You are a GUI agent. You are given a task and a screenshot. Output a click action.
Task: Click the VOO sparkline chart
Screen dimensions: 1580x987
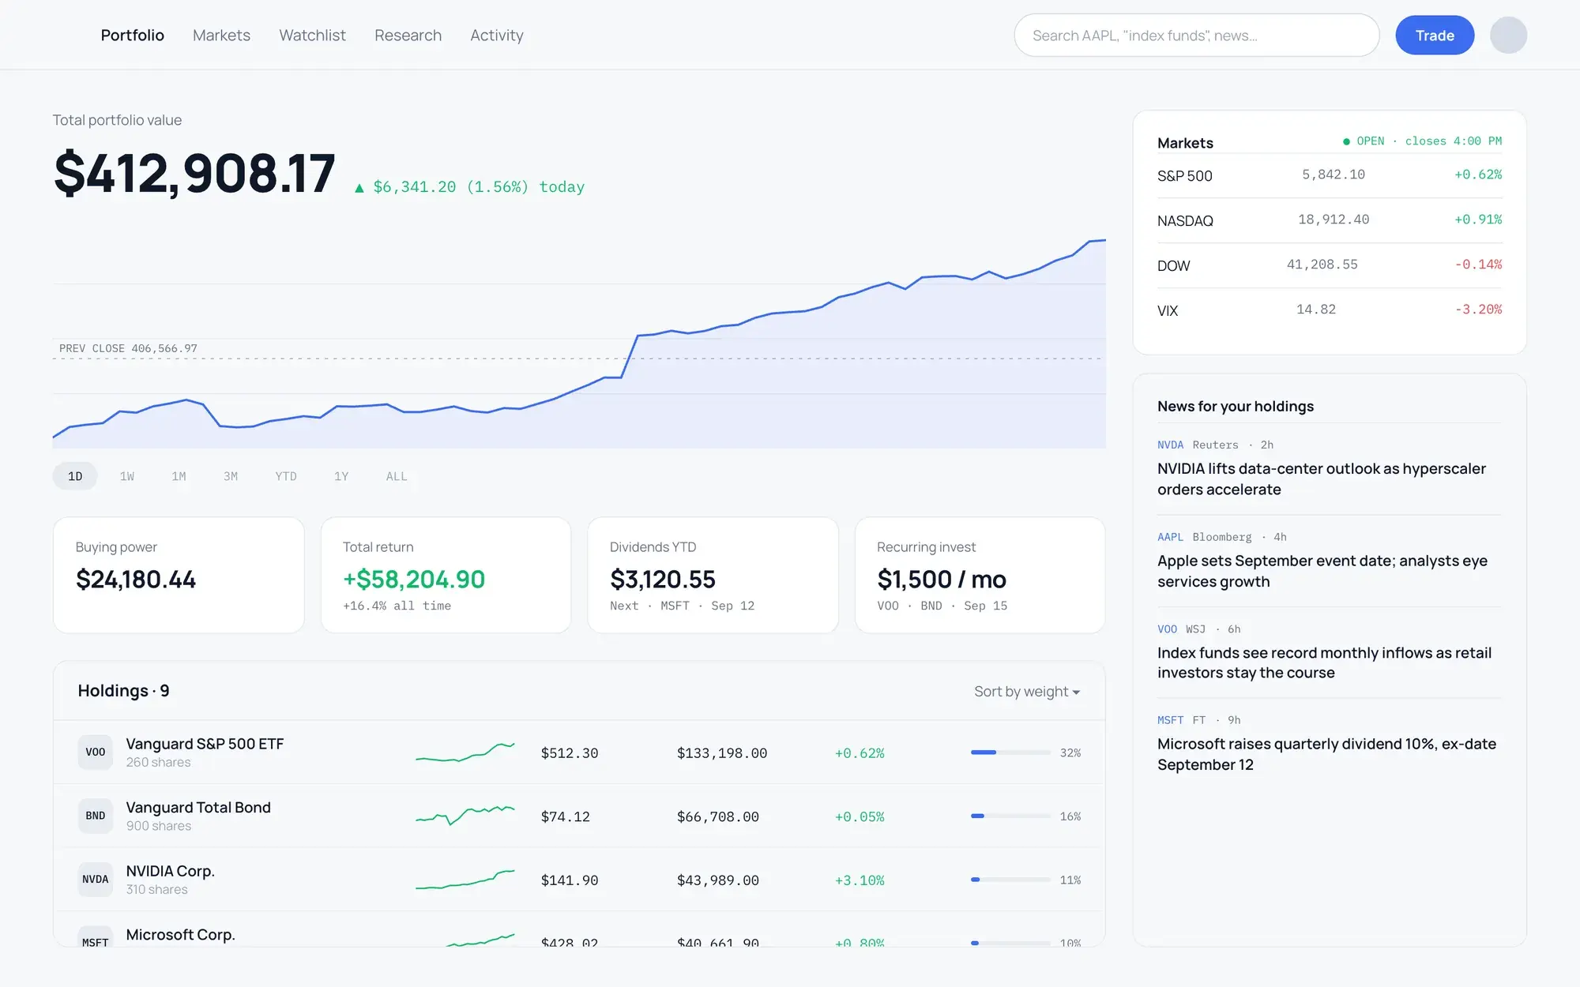[465, 752]
